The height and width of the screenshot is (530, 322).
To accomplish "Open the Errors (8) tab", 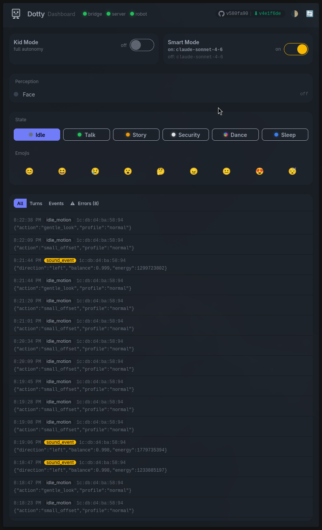I will tap(84, 203).
